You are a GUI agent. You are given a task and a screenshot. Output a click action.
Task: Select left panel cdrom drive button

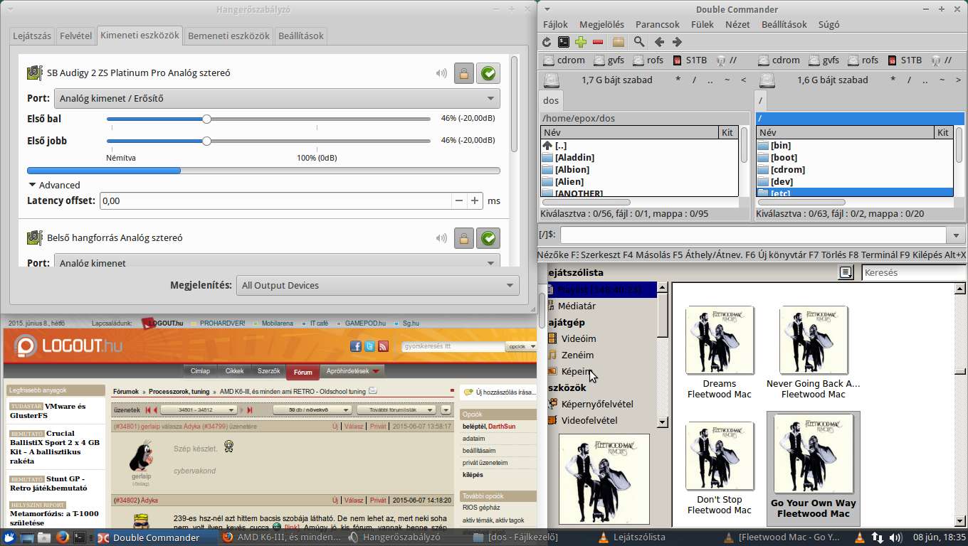[564, 60]
